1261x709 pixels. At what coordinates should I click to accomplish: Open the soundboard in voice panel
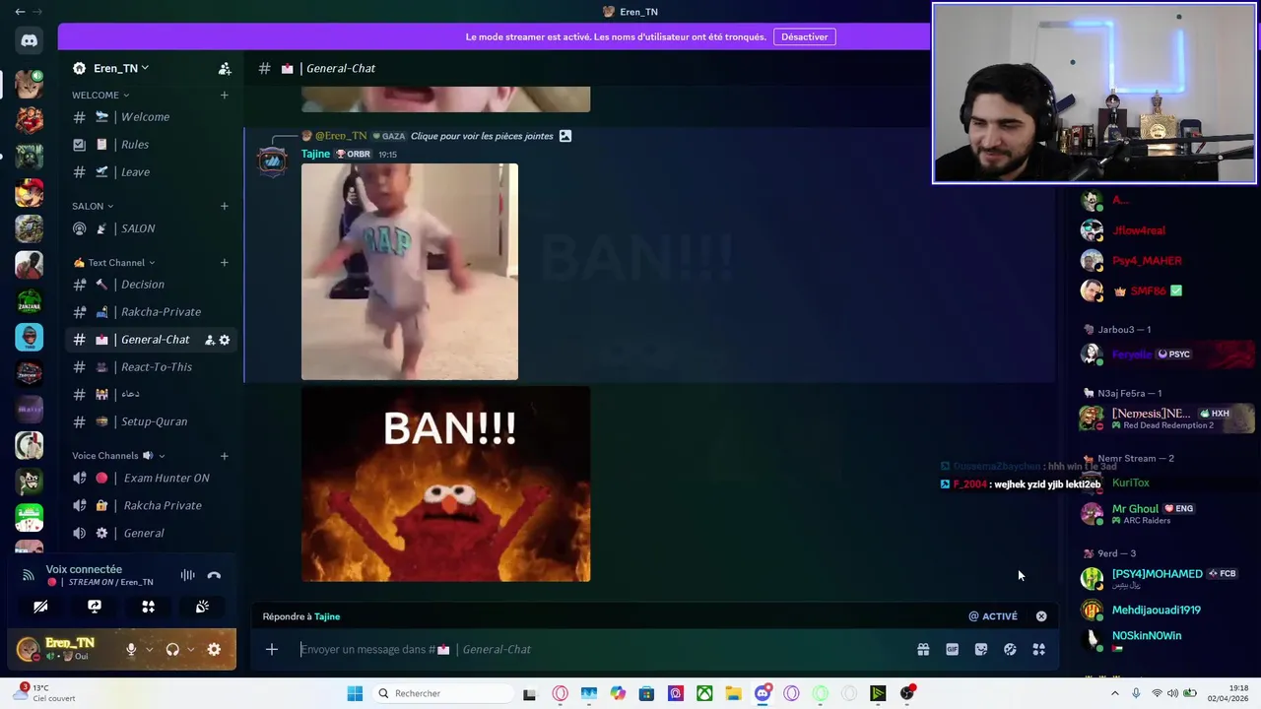(202, 607)
